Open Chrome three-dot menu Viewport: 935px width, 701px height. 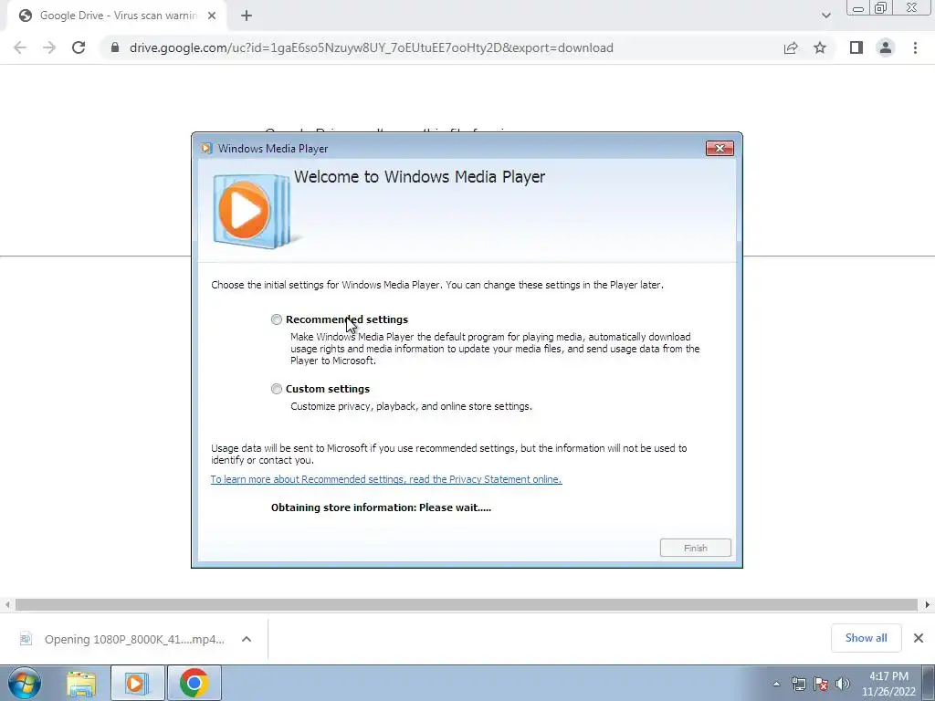pos(915,47)
